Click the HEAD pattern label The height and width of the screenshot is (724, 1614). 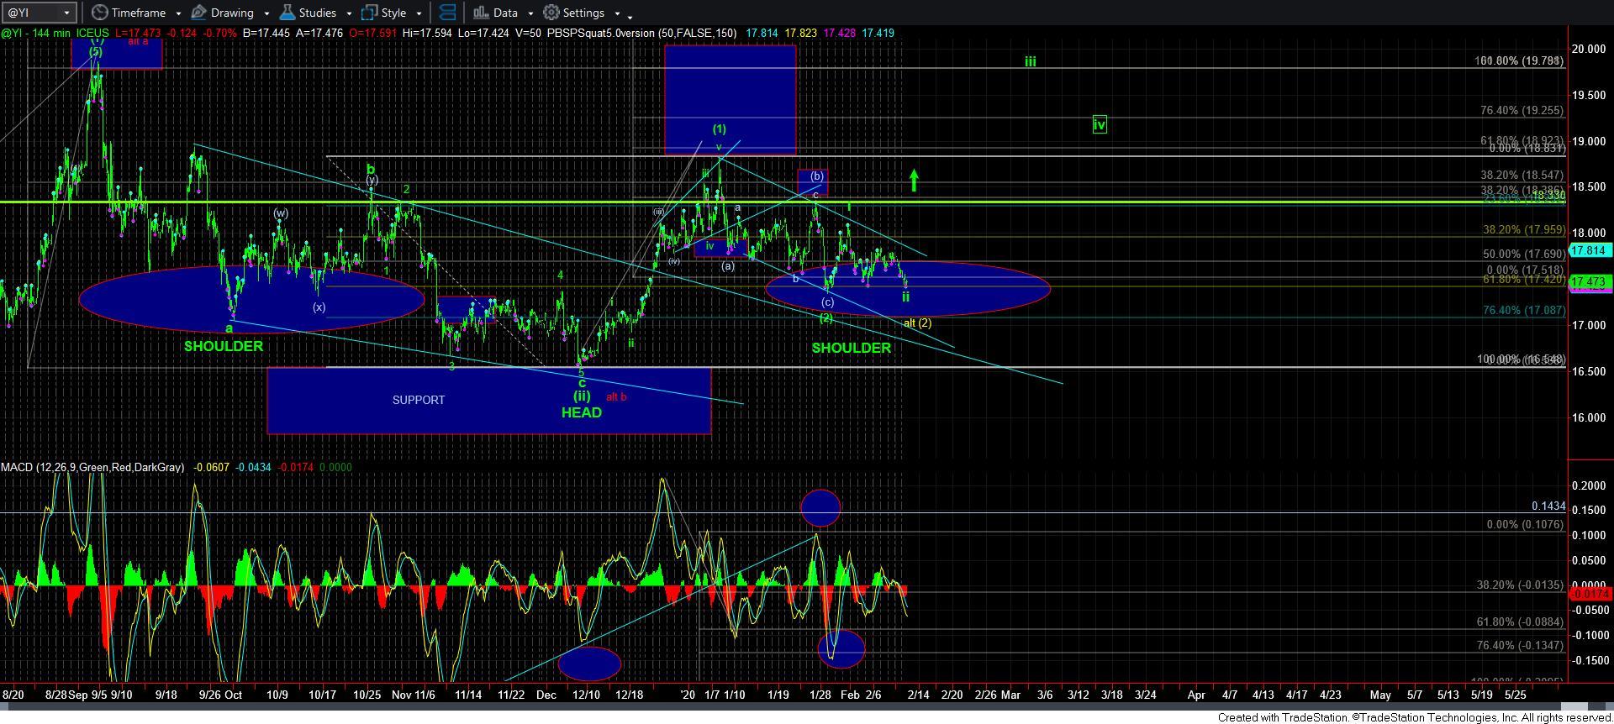tap(582, 412)
